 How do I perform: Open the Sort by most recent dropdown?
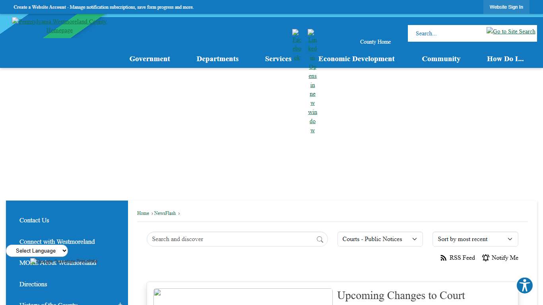coord(475,239)
